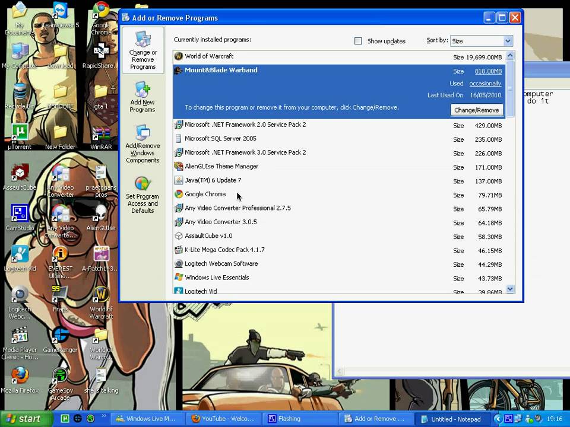Click program list scrollbar thumb
This screenshot has width=570, height=427.
[510, 88]
